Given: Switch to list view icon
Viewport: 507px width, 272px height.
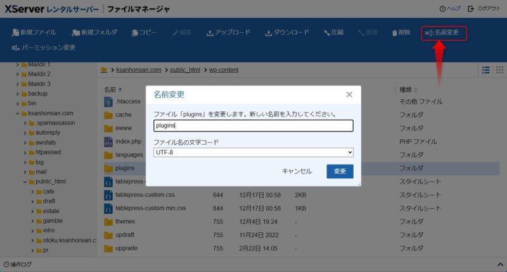Looking at the screenshot, I should point(486,70).
